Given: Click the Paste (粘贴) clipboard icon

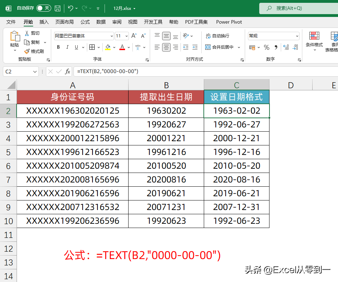Looking at the screenshot, I should [15, 36].
